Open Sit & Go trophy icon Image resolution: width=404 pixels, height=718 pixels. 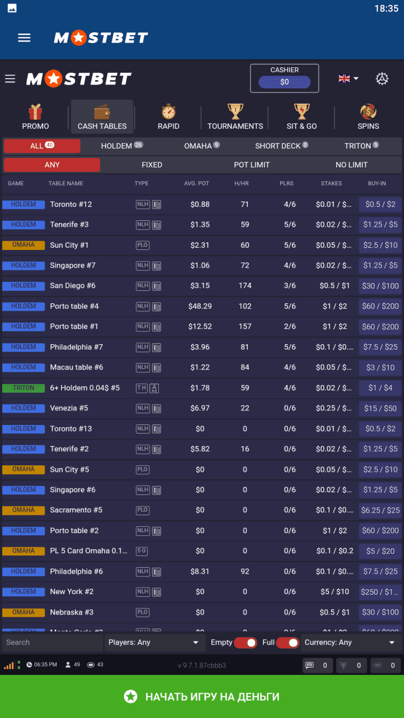(302, 112)
